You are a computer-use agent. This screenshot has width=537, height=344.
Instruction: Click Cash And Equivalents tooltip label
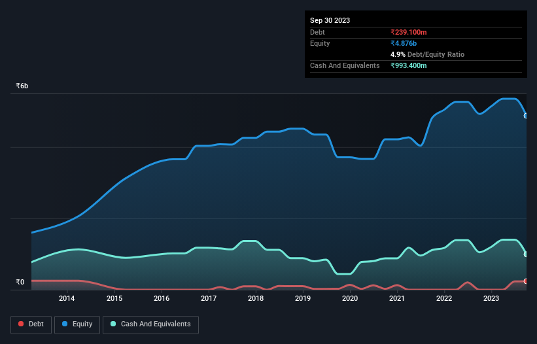point(345,65)
